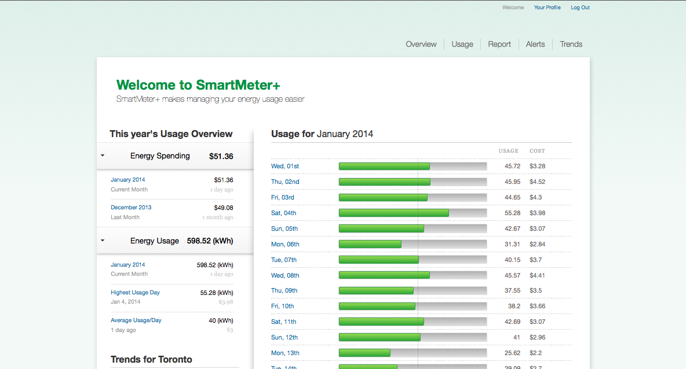
Task: Click the Usage for January 2014 heading
Action: [322, 134]
